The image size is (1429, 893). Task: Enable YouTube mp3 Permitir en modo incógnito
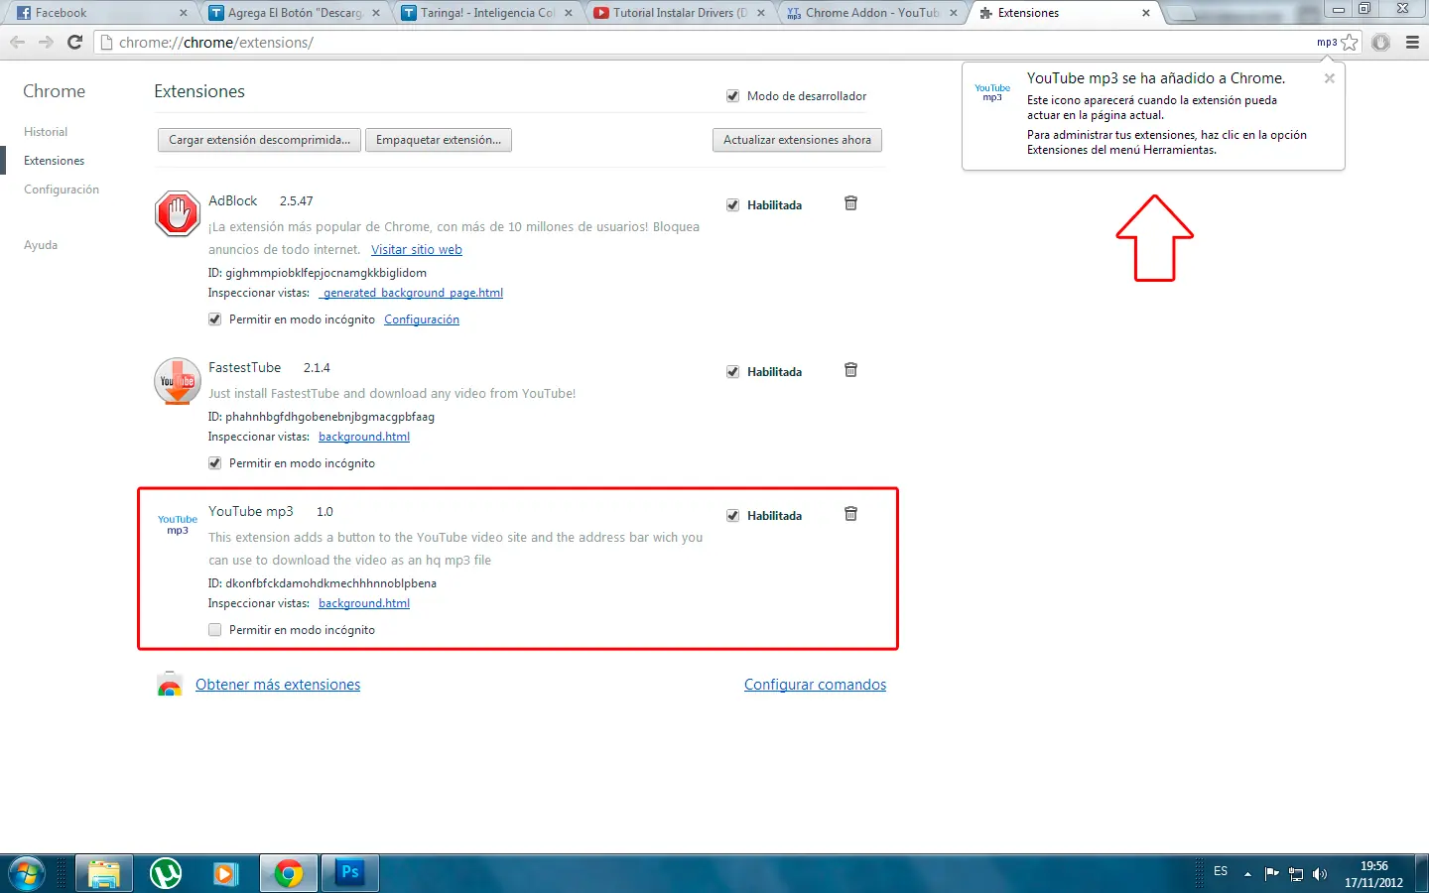point(214,630)
